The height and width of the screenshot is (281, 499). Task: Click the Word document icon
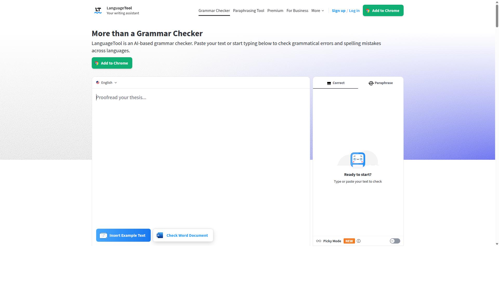point(160,235)
